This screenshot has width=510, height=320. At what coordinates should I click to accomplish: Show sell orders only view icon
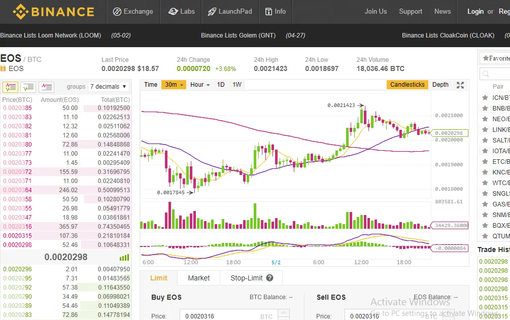coord(47,87)
